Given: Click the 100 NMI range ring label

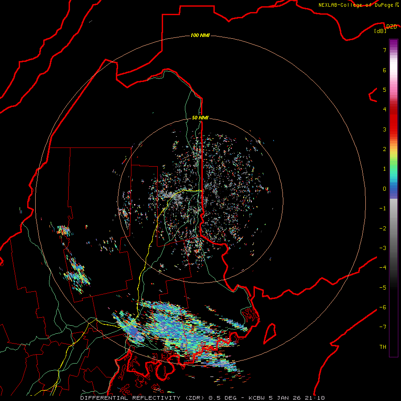Looking at the screenshot, I should [x=200, y=35].
